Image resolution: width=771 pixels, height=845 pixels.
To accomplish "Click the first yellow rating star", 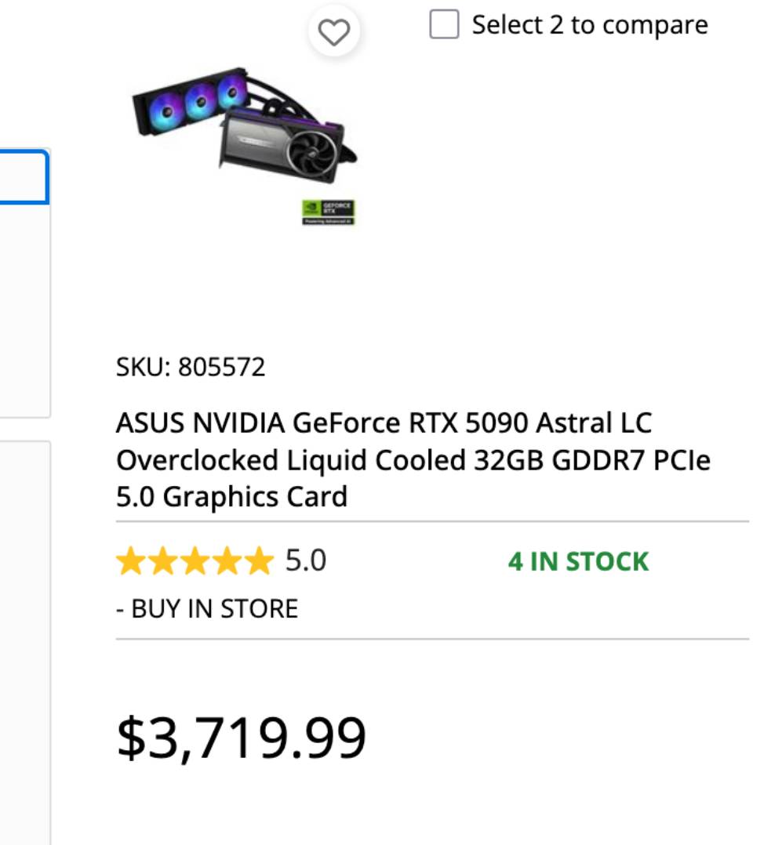I will [x=130, y=562].
